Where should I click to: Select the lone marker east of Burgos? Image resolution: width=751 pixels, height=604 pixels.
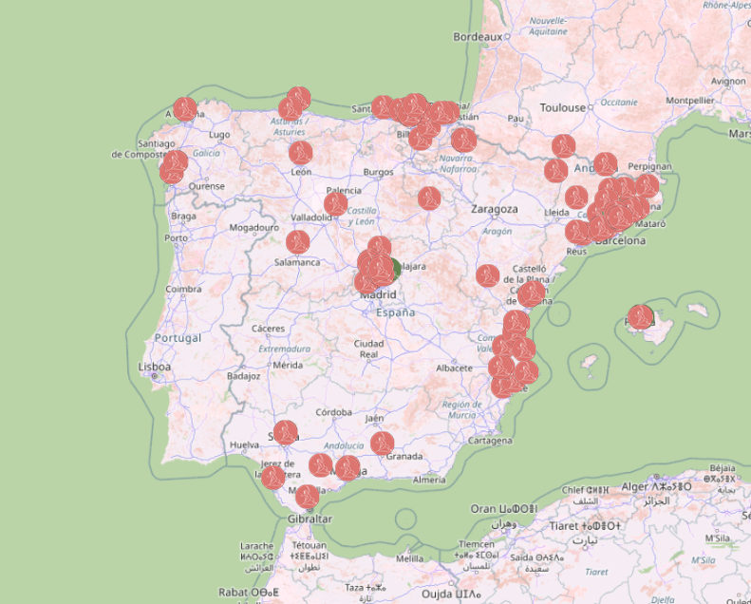pyautogui.click(x=429, y=198)
